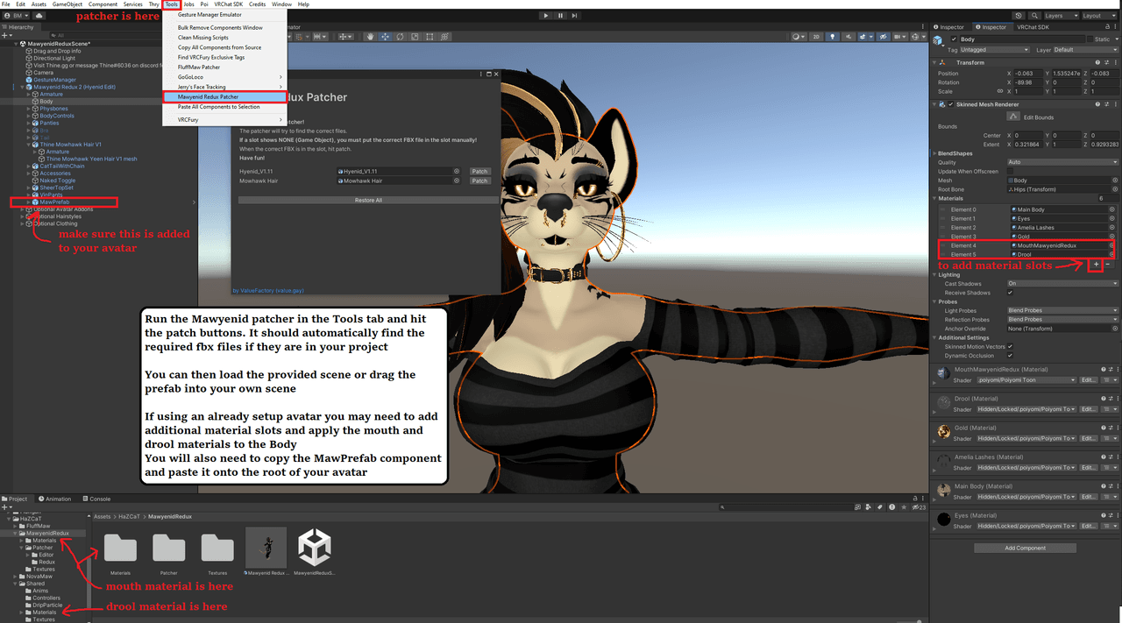Screen dimensions: 1122x623
Task: Open the Quality dropdown set to Auto
Action: click(1062, 162)
